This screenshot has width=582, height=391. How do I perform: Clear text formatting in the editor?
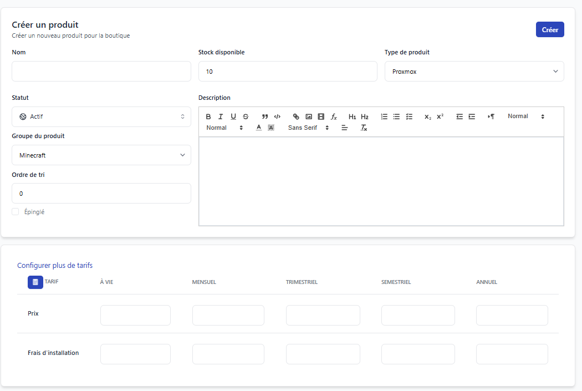click(364, 128)
